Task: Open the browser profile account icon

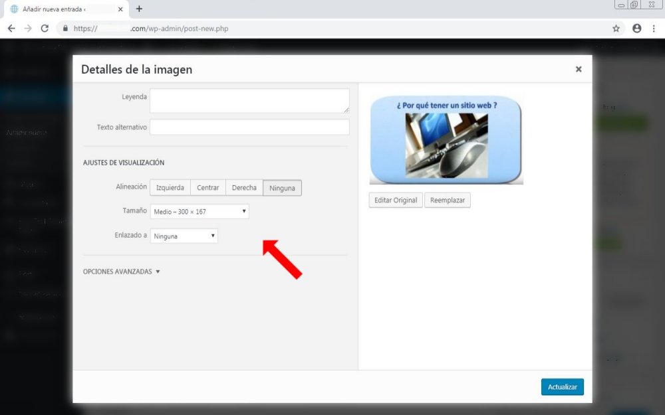Action: 636,29
